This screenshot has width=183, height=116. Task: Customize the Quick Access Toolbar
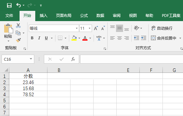[41, 5]
